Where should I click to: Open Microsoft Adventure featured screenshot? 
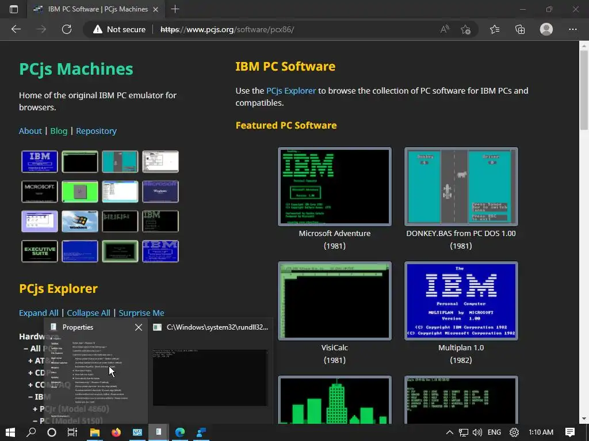(335, 187)
